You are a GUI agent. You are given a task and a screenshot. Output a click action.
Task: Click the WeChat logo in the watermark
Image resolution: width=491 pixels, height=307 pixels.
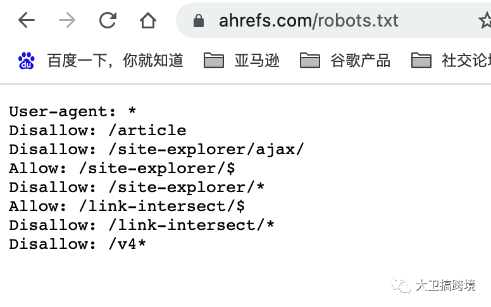click(401, 286)
